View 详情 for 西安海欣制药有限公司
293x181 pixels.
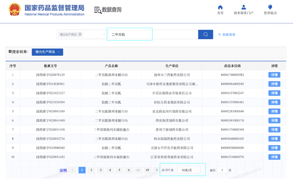[274, 120]
